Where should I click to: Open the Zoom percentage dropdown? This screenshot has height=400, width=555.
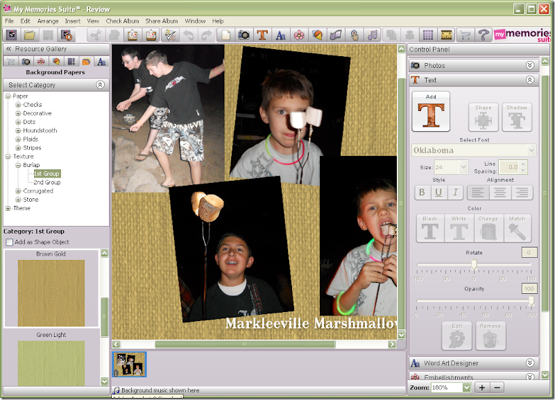coord(466,388)
